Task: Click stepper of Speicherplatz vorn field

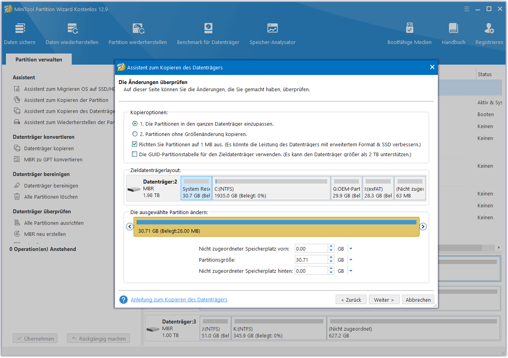Action: click(x=331, y=249)
